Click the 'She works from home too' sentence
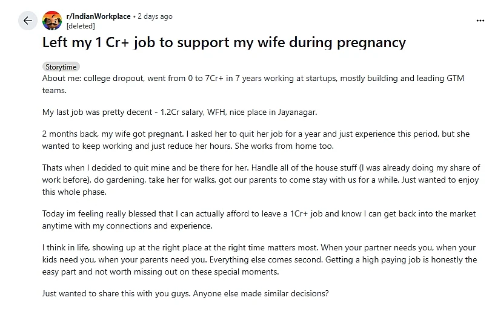This screenshot has width=495, height=309. [x=284, y=146]
